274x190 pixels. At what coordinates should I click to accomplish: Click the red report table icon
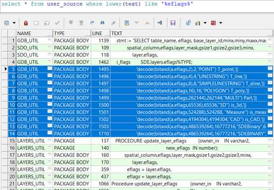[213, 23]
